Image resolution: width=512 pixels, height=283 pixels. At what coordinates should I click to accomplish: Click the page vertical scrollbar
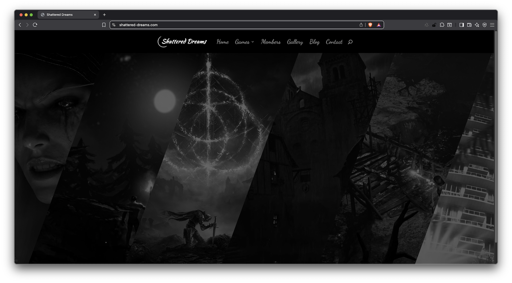[496, 137]
